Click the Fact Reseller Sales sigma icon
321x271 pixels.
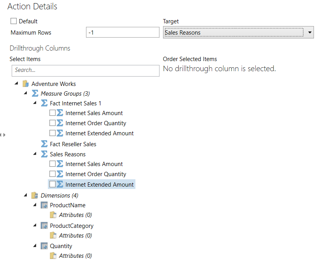tap(44, 144)
